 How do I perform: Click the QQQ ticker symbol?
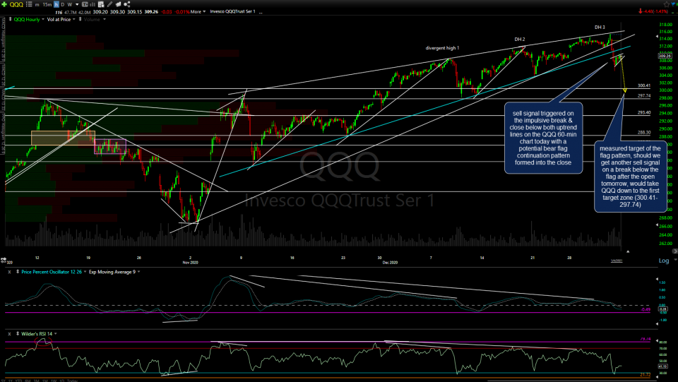16,4
